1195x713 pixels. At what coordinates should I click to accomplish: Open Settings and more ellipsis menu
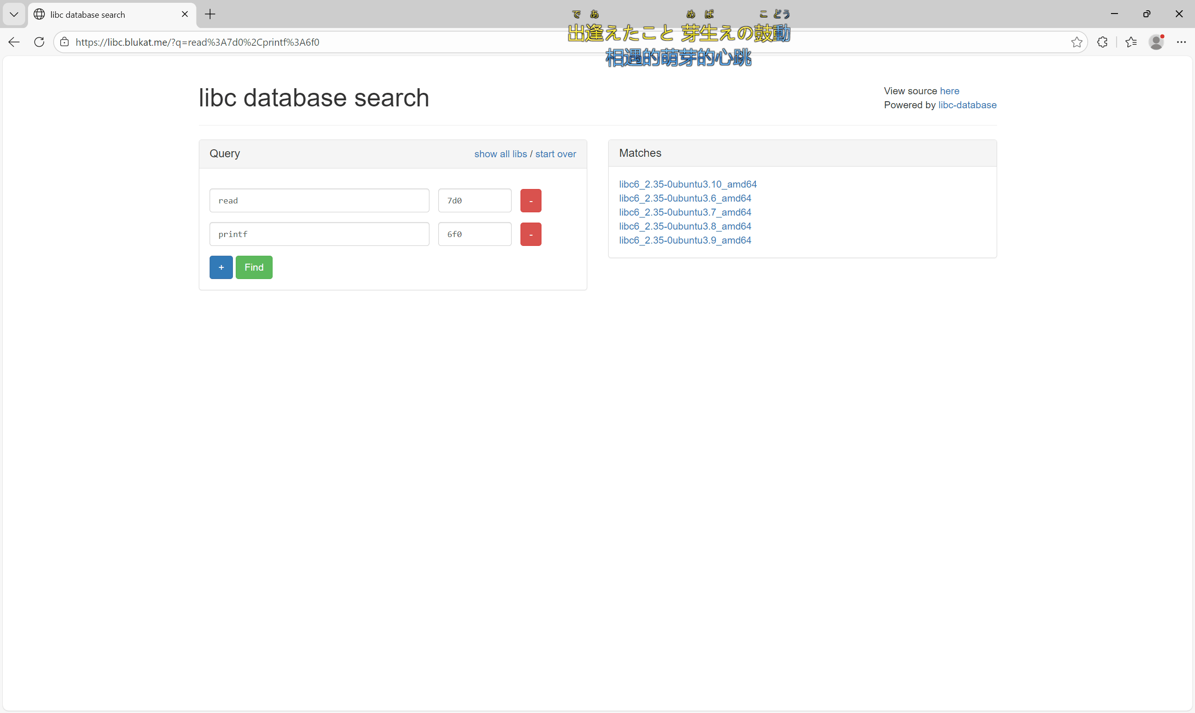tap(1181, 42)
